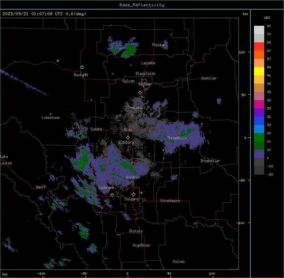Click the dBZ legend heading
Image resolution: width=284 pixels, height=278 pixels.
coord(267,18)
